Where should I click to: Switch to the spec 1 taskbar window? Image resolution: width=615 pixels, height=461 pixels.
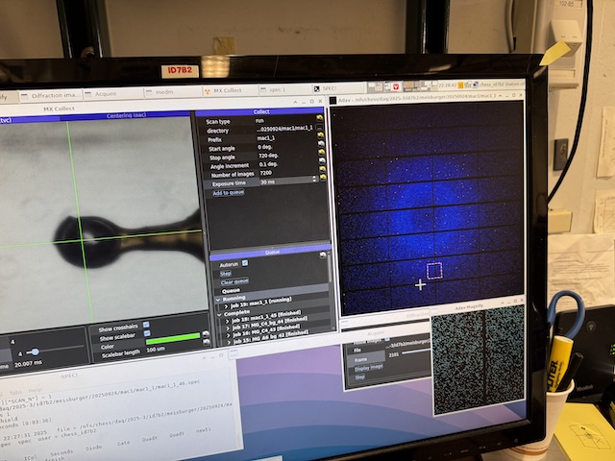(285, 89)
